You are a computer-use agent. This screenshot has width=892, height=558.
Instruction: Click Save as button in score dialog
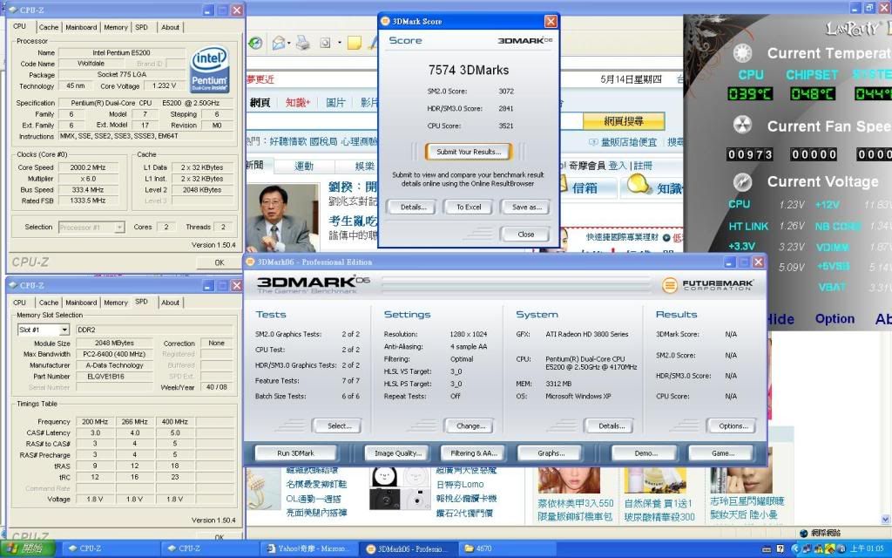tap(526, 208)
